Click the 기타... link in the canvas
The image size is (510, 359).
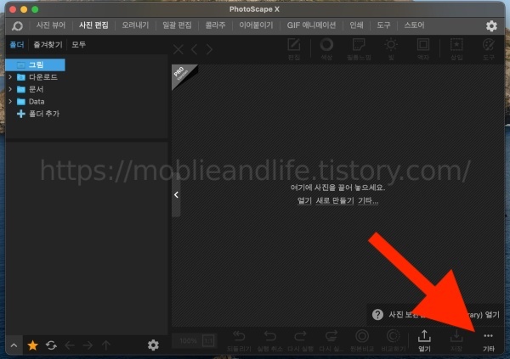pos(368,201)
